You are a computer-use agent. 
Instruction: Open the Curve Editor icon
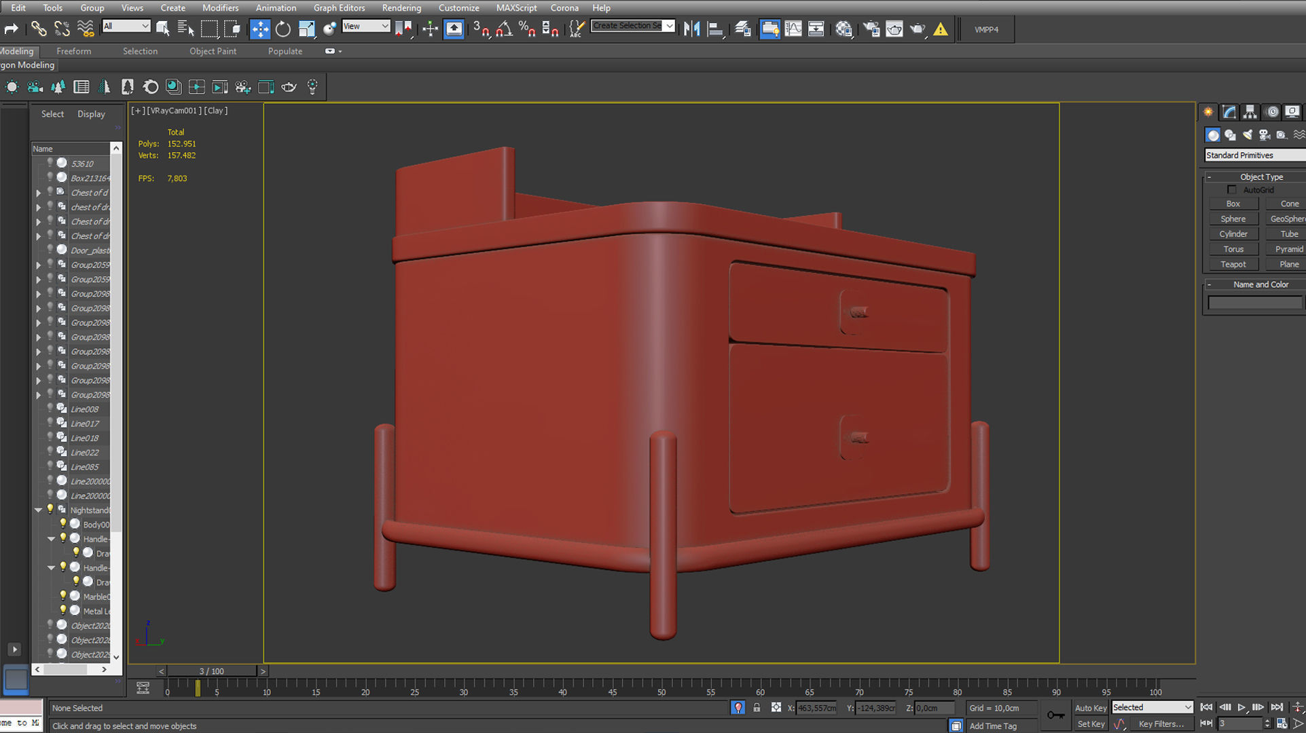793,29
